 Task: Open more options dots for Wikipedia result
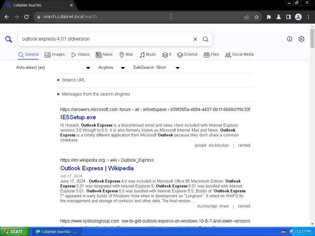click(x=233, y=207)
